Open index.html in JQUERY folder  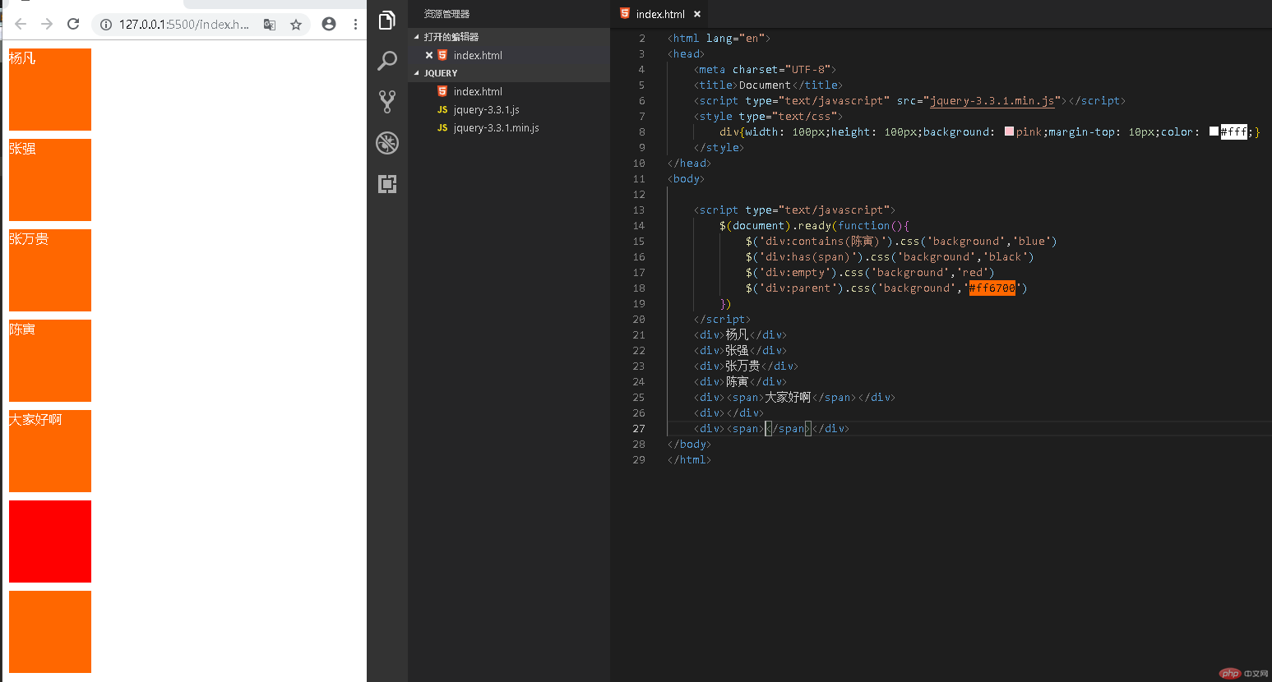(509, 91)
